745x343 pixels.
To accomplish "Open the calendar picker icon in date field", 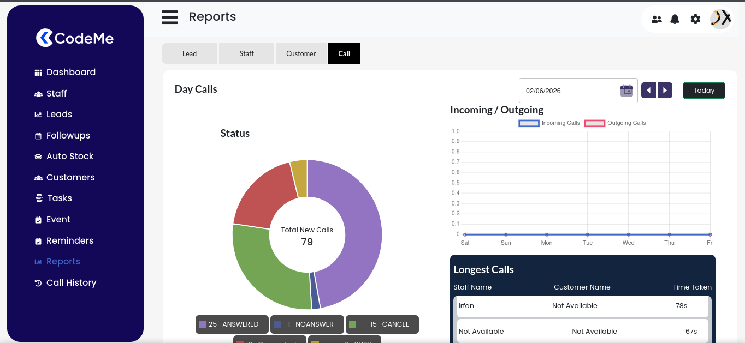I will pyautogui.click(x=626, y=91).
